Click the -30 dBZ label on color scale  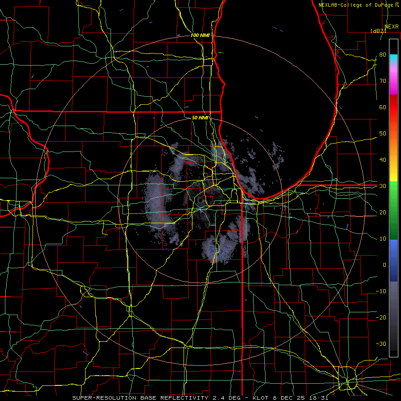coord(381,344)
